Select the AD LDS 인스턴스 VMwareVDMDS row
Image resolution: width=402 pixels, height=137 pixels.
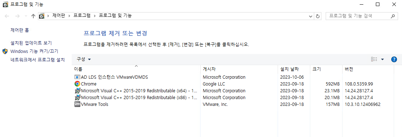(233, 77)
